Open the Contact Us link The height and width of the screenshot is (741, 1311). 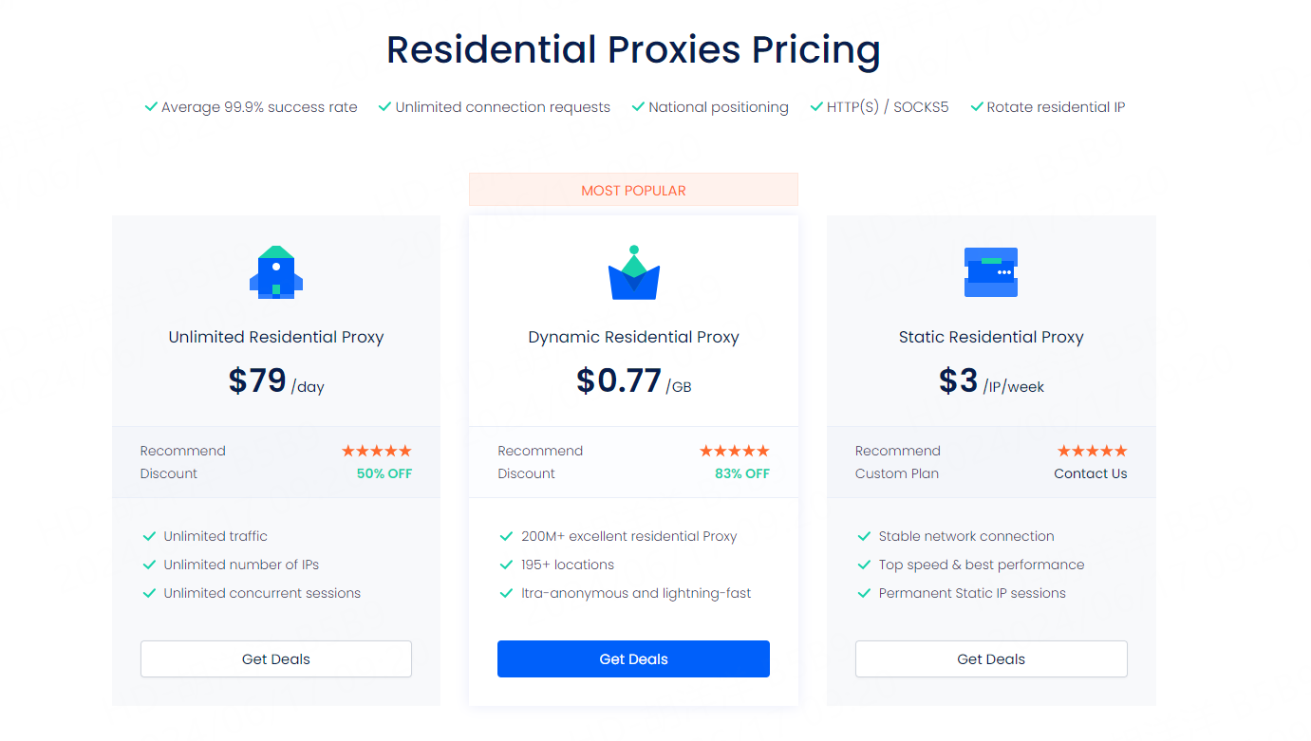(1091, 473)
